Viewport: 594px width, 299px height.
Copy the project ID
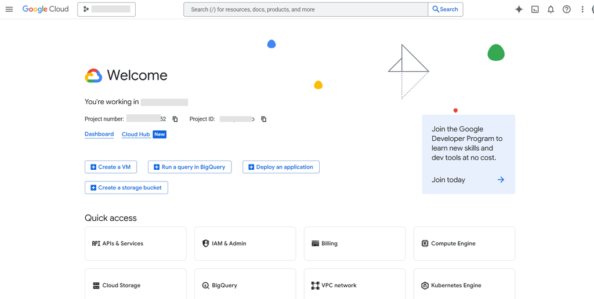pyautogui.click(x=264, y=119)
